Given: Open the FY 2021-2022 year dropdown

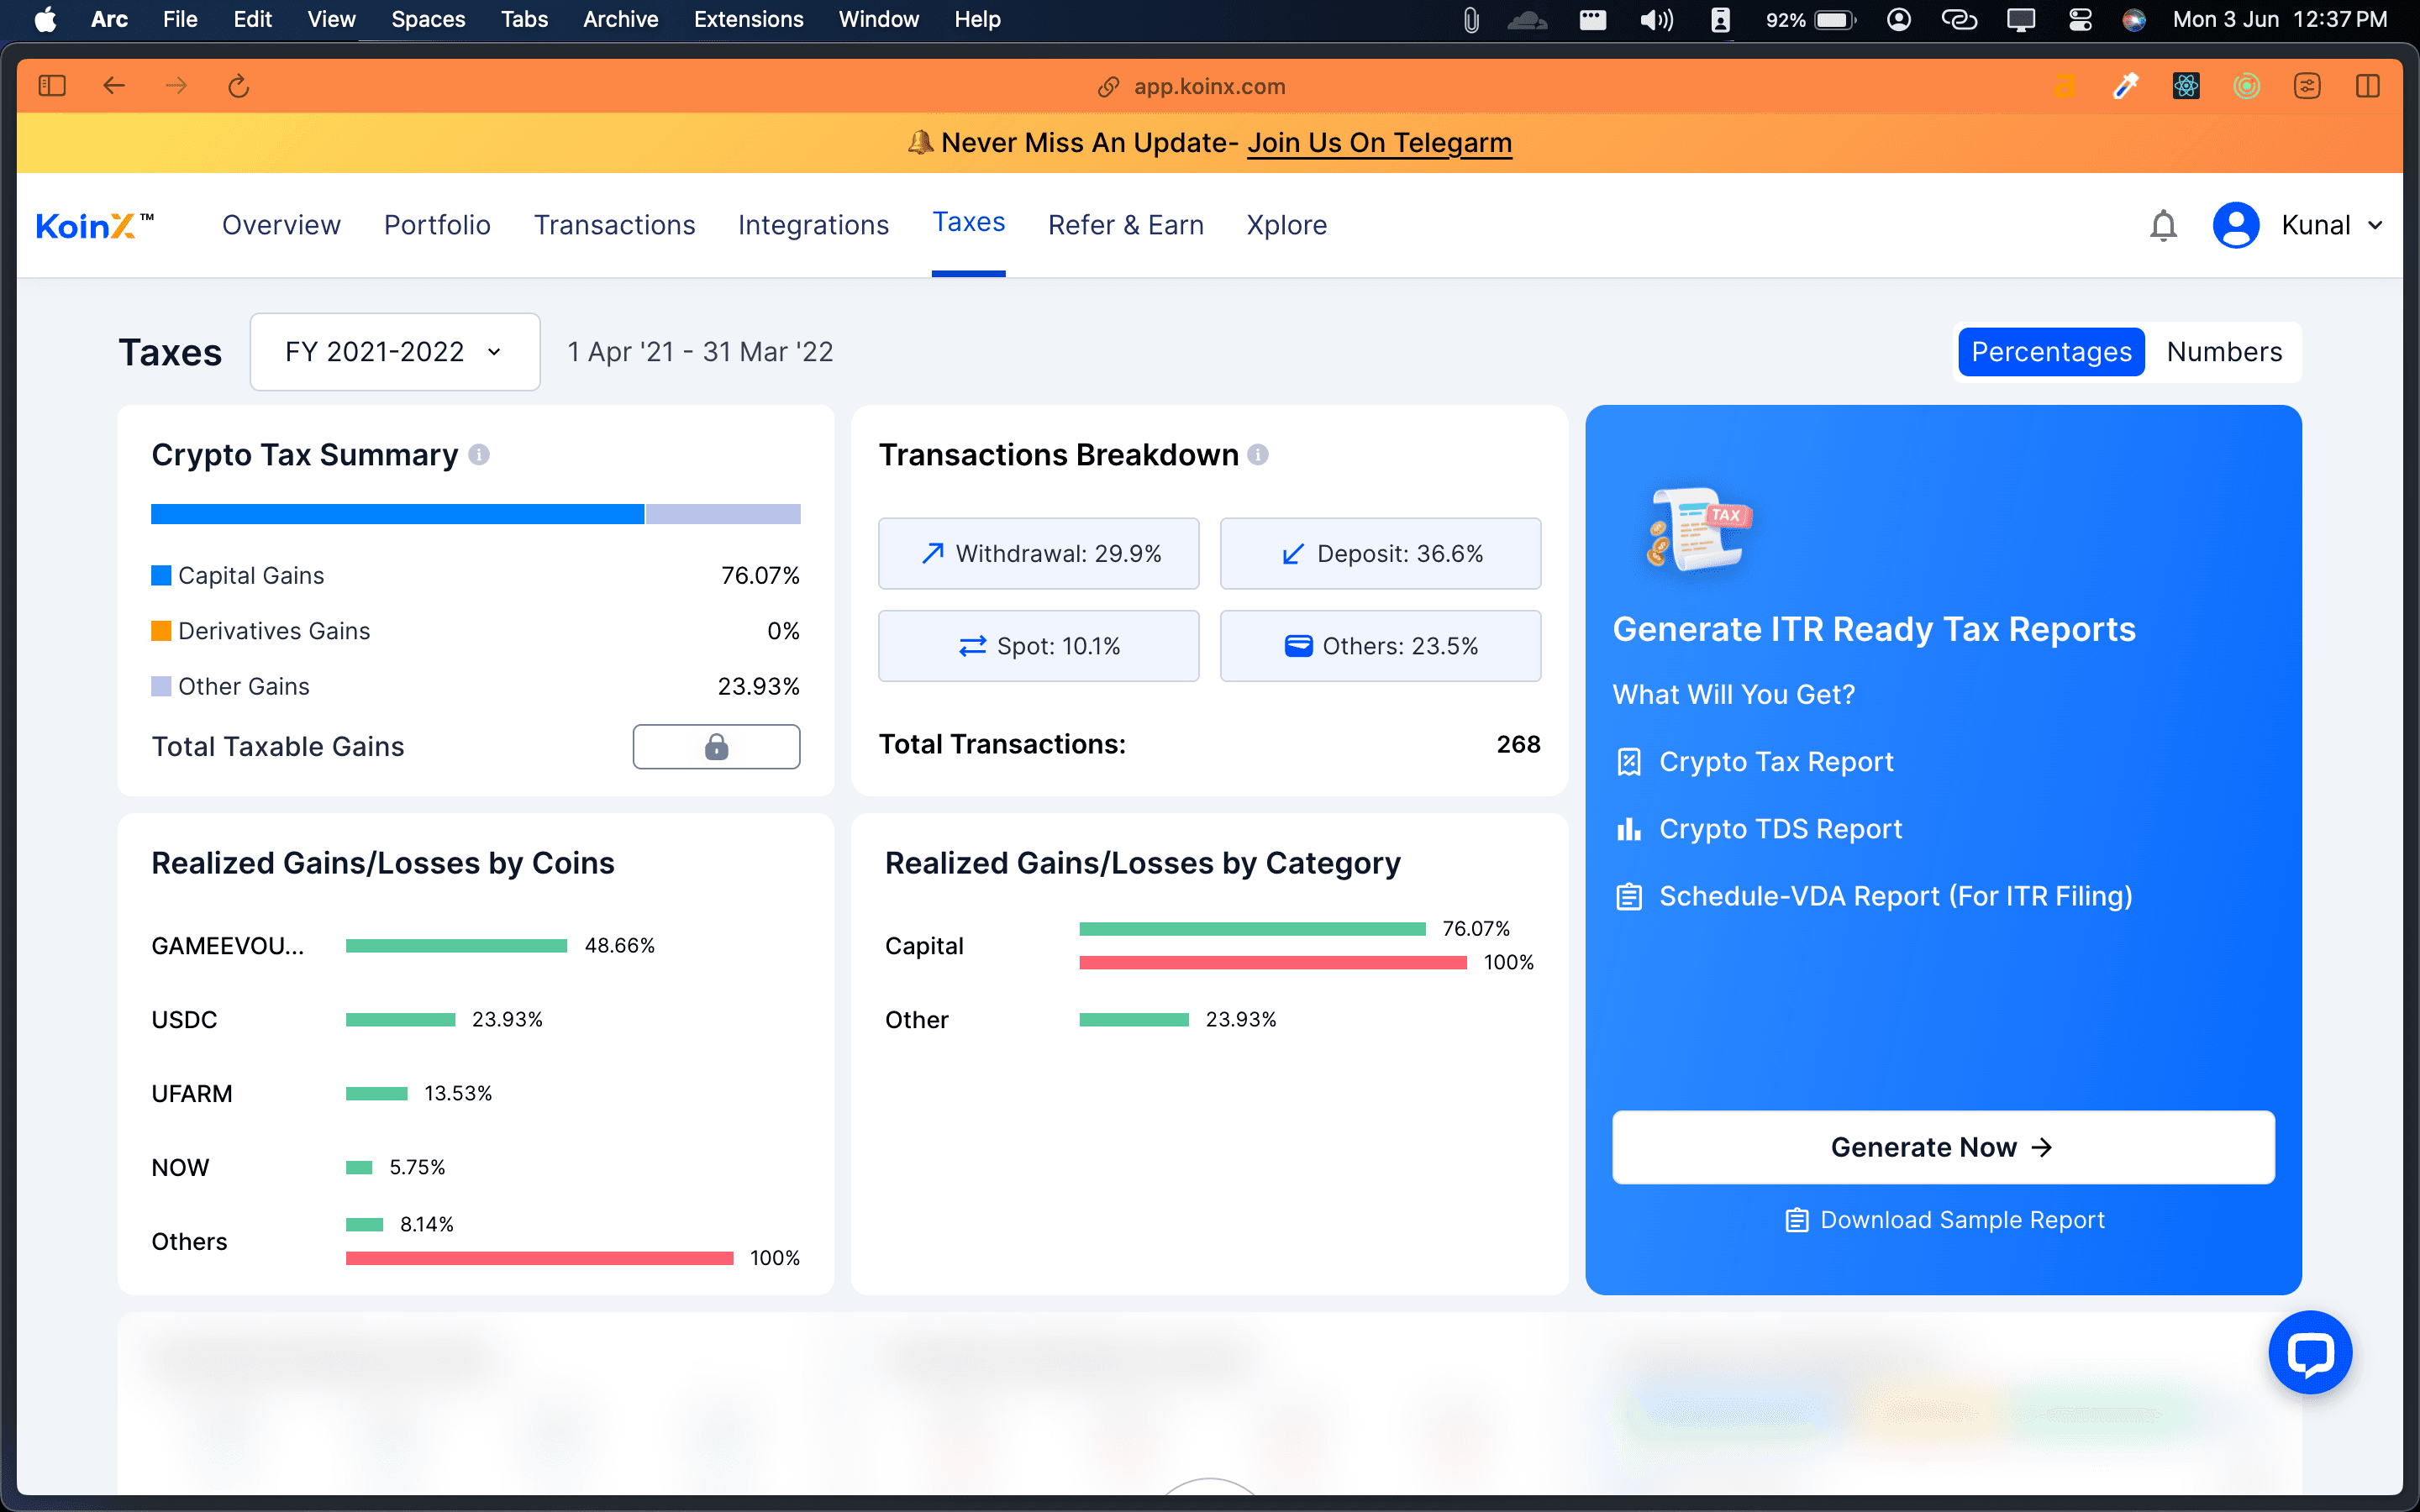Looking at the screenshot, I should click(394, 352).
